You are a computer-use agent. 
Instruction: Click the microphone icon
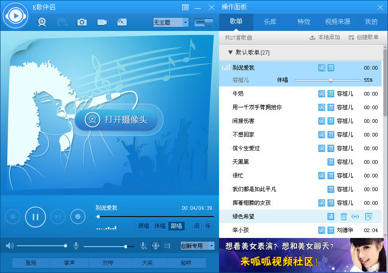point(76,246)
